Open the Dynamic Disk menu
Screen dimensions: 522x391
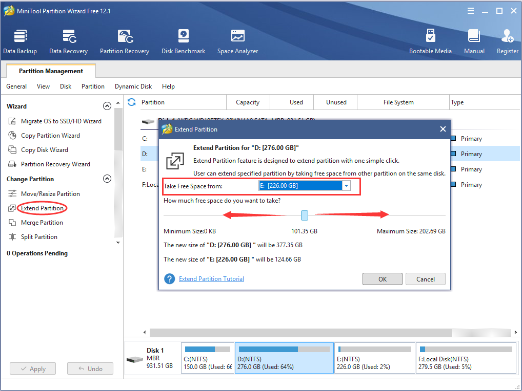click(x=133, y=86)
